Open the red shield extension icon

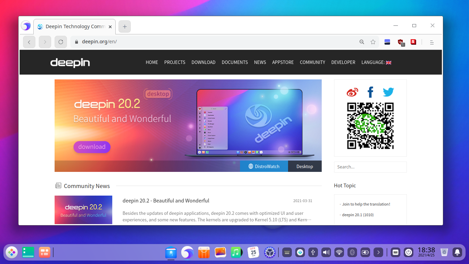click(401, 42)
